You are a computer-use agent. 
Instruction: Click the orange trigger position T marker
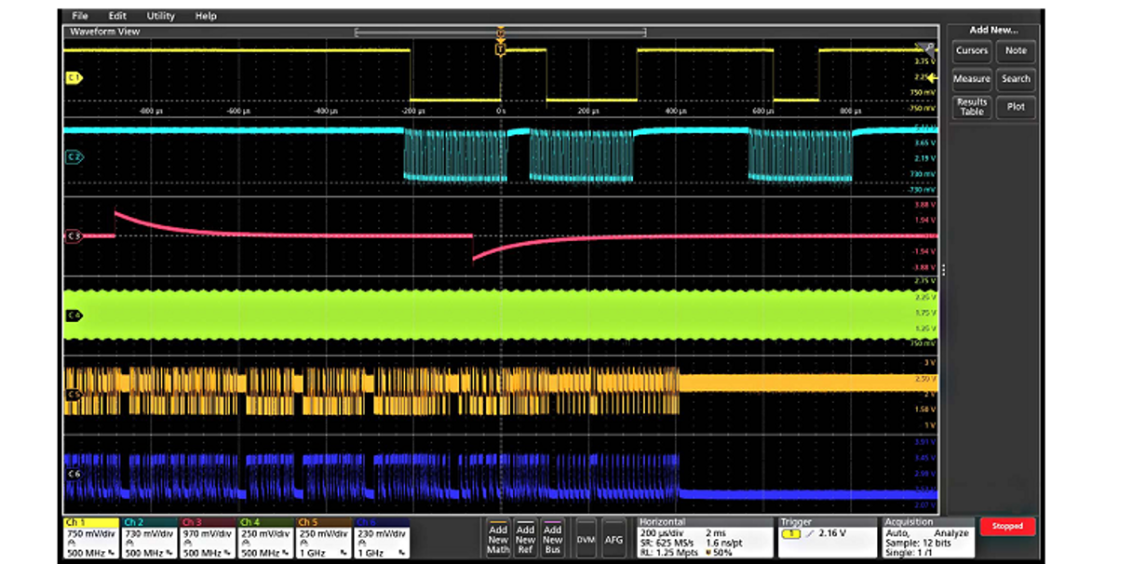point(501,47)
